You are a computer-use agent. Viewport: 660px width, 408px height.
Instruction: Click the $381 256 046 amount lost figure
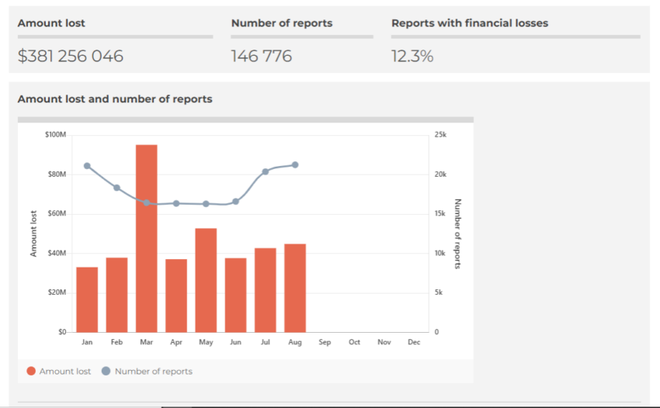point(71,56)
